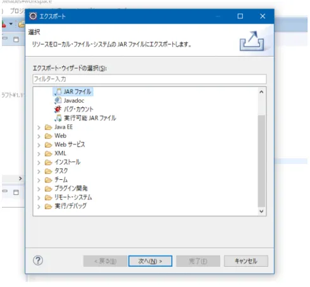
Task: Select the 実行/デバッグ folder label
Action: (x=70, y=206)
